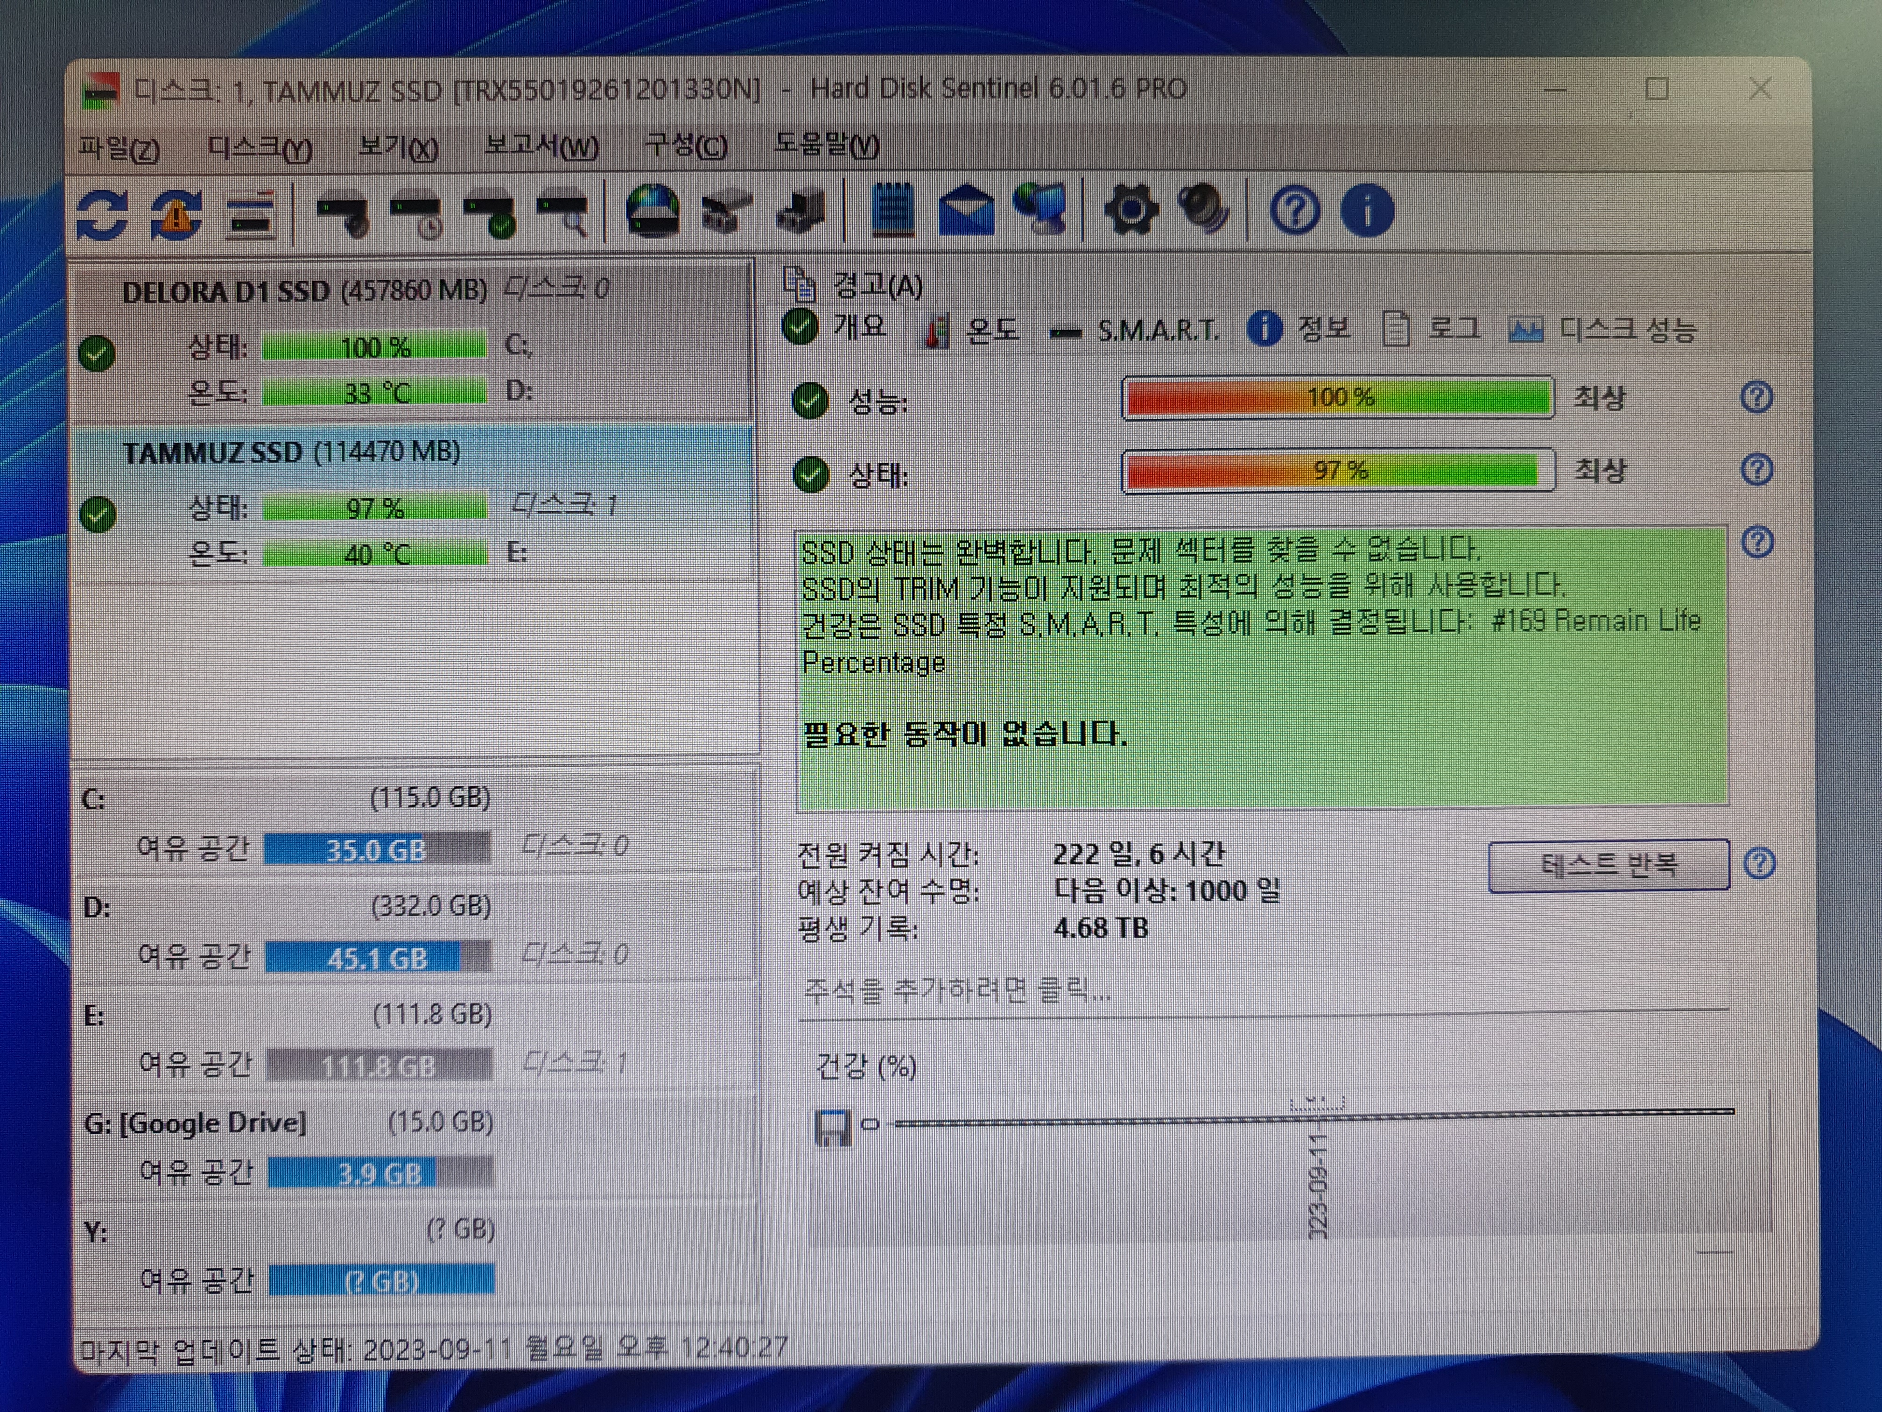Open the 구성(C) menu
Viewport: 1882px width, 1412px height.
click(x=686, y=147)
